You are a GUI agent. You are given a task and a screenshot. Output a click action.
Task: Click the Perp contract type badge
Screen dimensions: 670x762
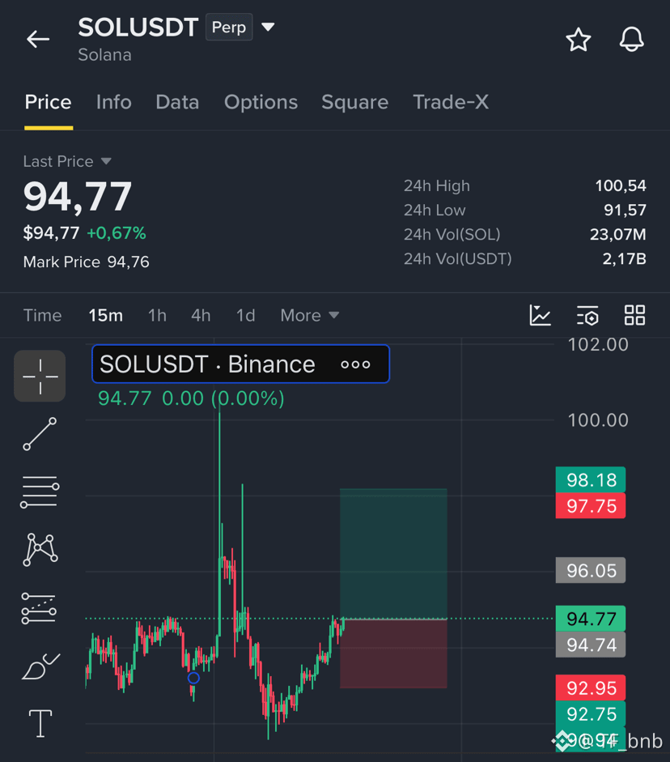(x=229, y=28)
